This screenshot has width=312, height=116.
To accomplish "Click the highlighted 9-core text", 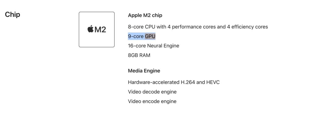I will (136, 36).
